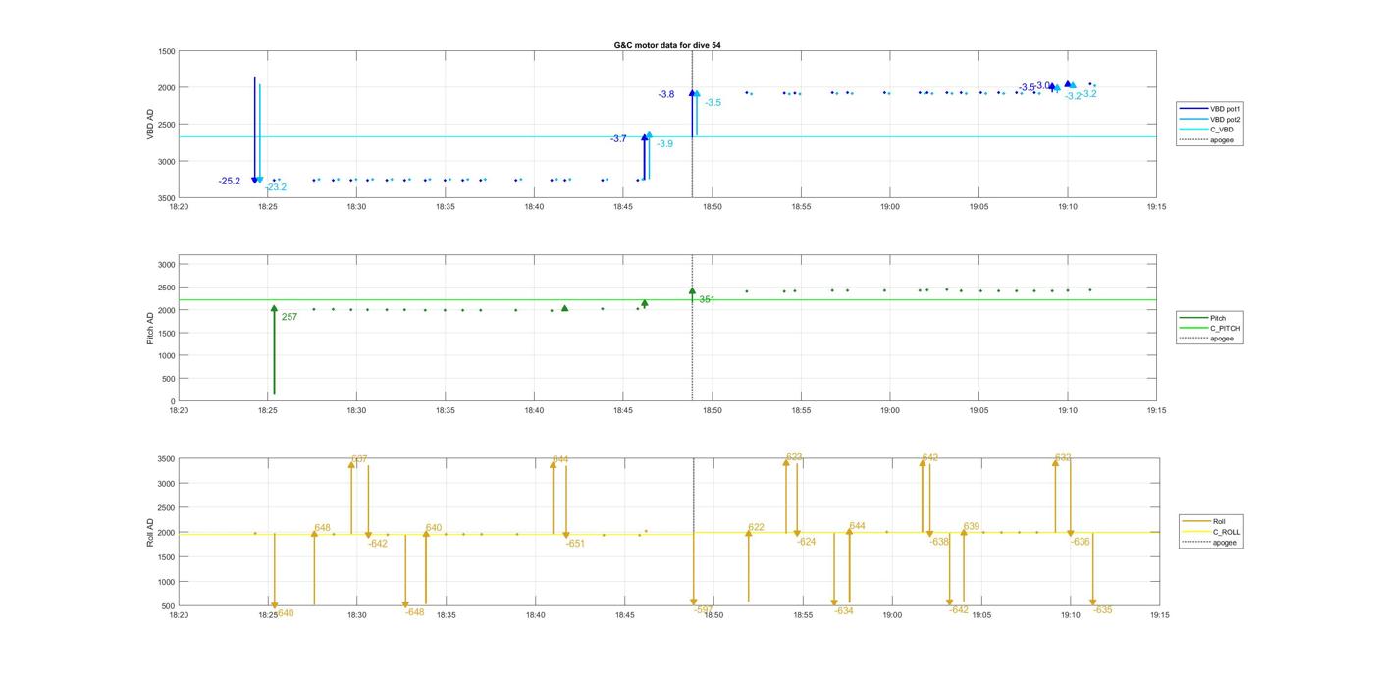
Task: Click the positive 648 roll data label
Action: 322,528
